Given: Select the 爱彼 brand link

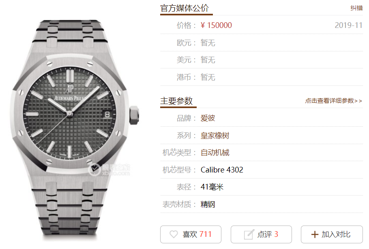Looking at the screenshot, I should tap(208, 118).
